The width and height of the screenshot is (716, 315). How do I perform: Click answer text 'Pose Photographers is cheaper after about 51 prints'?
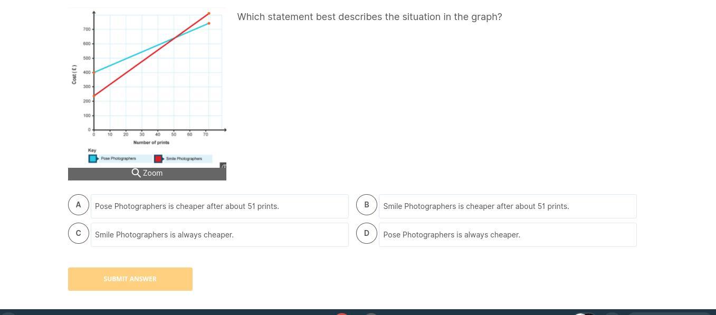click(x=187, y=206)
